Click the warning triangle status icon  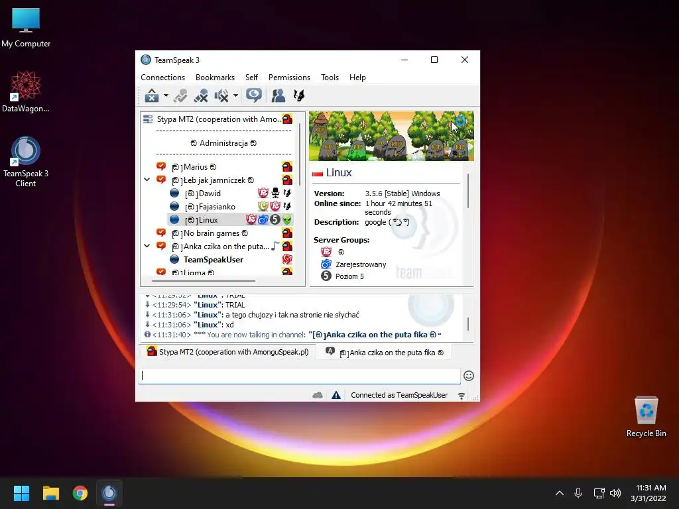(x=336, y=395)
